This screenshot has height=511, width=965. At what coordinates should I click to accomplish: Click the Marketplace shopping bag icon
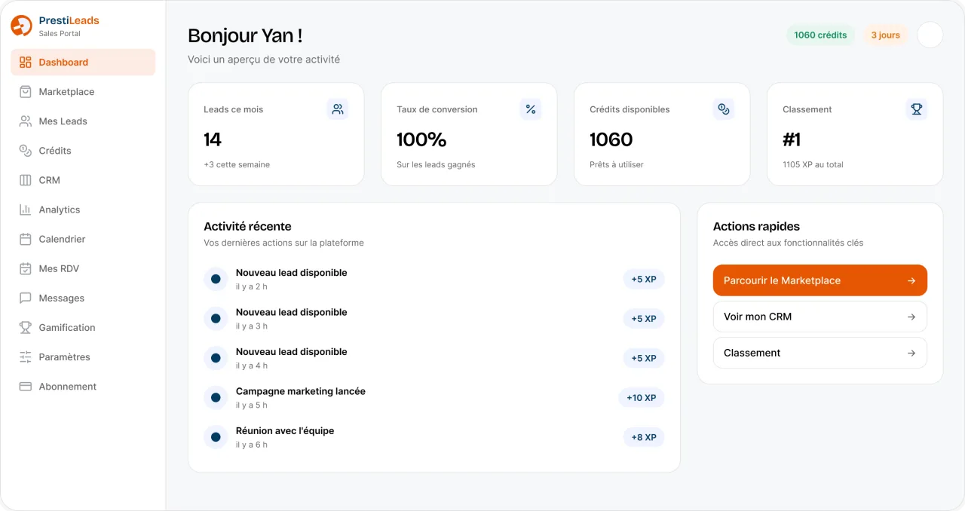click(26, 92)
